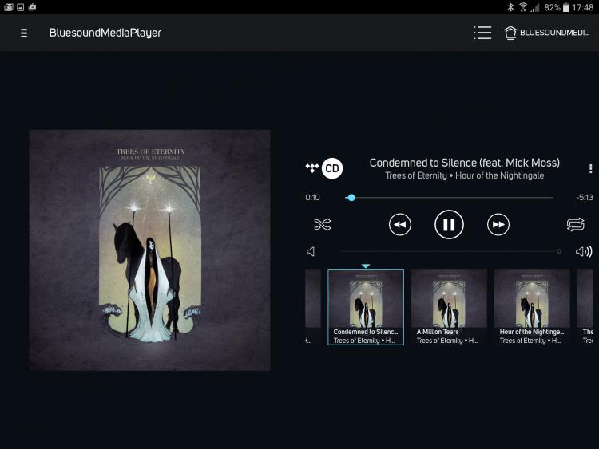Click the low volume speaker icon
This screenshot has width=599, height=449.
(x=311, y=251)
